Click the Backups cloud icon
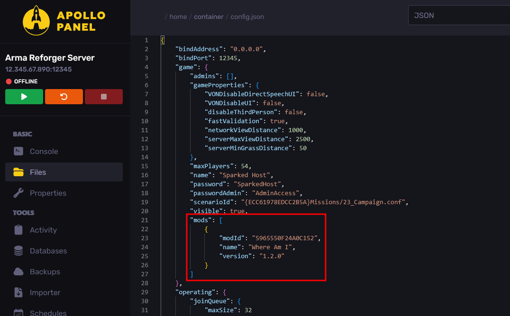 18,271
